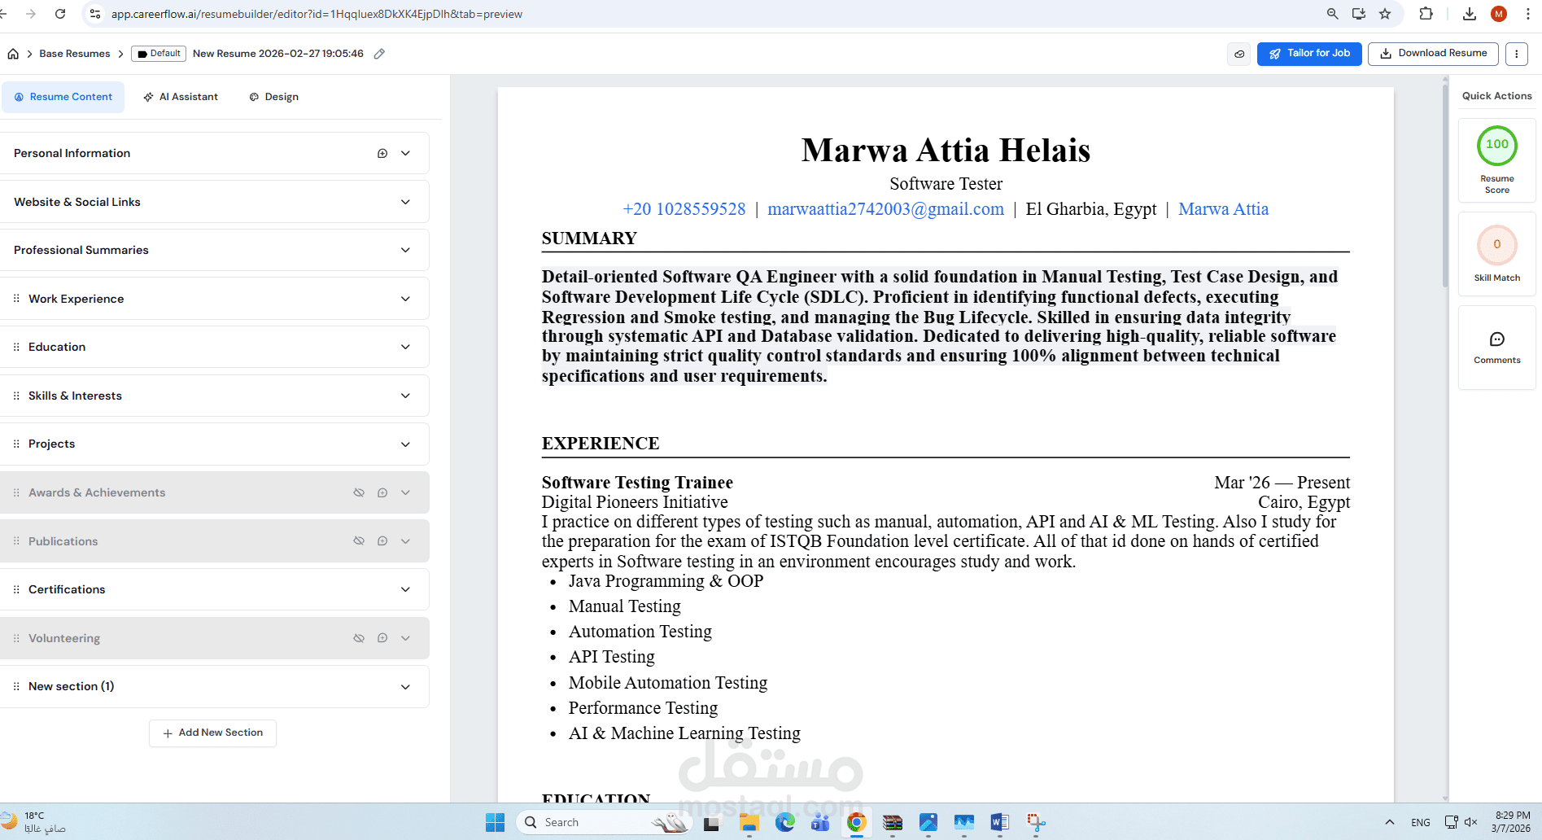Open File Explorer from the taskbar
Screen dimensions: 1542x840
[749, 822]
